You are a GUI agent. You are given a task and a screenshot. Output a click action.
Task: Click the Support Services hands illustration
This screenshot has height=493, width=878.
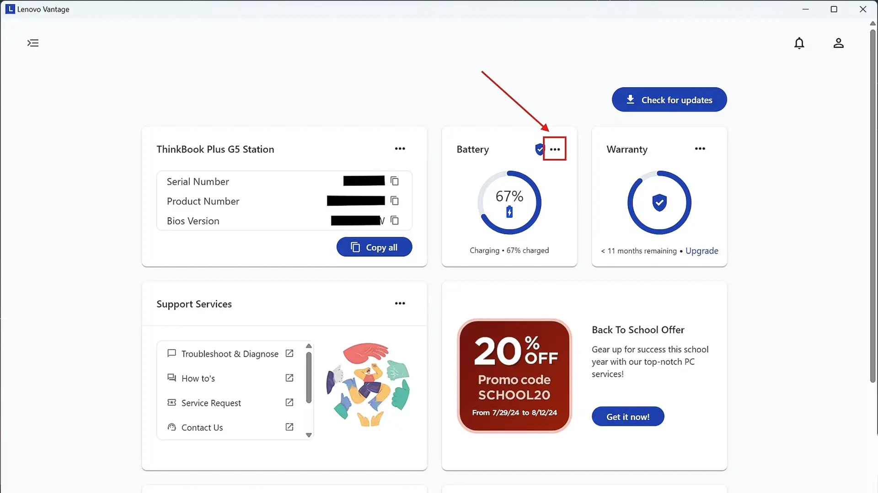(368, 384)
